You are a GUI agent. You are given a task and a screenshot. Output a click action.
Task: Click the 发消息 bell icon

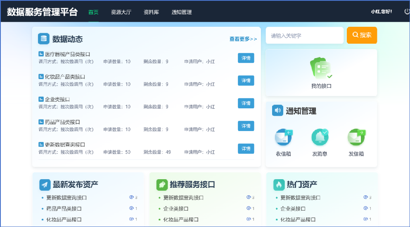click(x=320, y=137)
